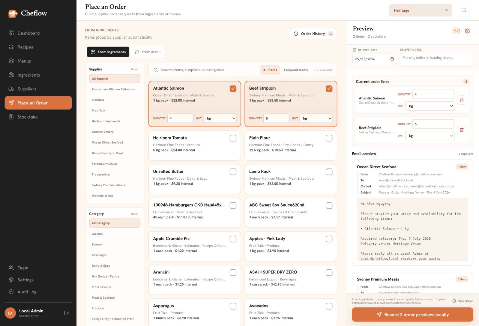Click the logout icon beside Local Admin

[x=66, y=313]
